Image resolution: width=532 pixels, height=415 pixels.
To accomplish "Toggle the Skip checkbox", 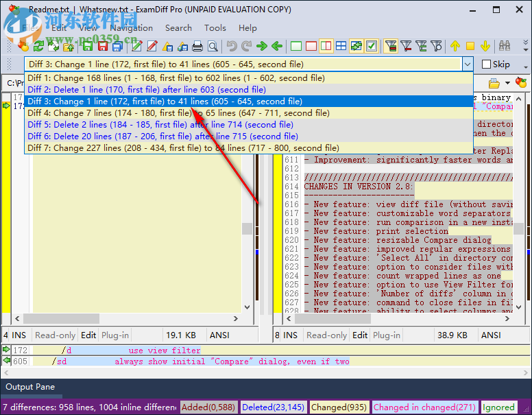I will [486, 64].
